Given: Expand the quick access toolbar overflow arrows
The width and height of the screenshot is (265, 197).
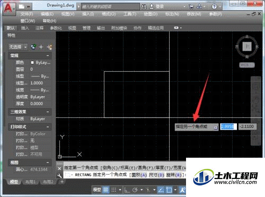Looking at the screenshot, I should click(29, 7).
